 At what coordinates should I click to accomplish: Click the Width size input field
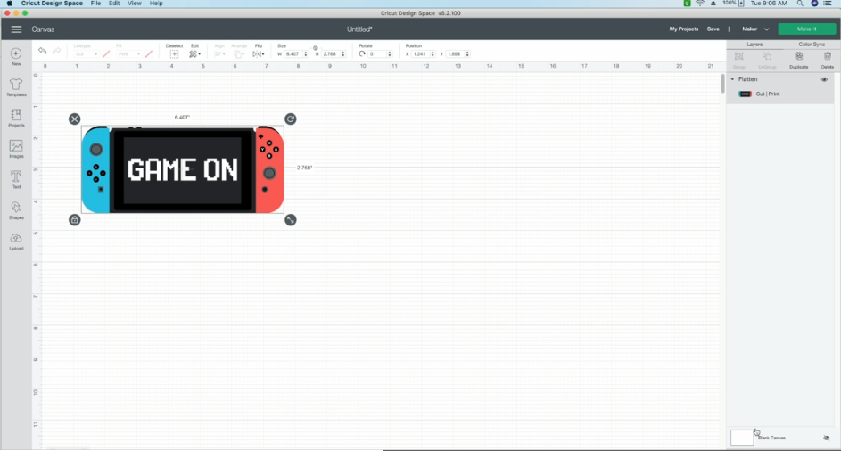click(293, 54)
